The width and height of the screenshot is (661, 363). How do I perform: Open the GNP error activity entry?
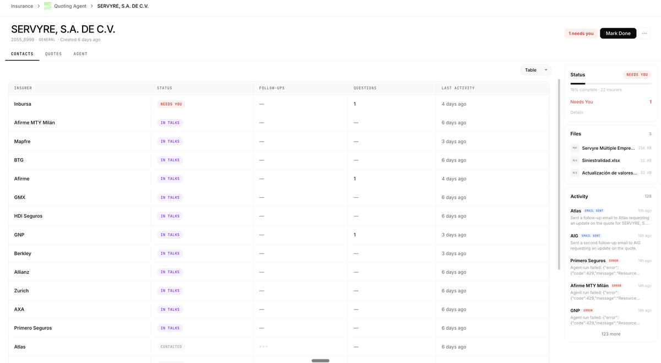click(611, 317)
